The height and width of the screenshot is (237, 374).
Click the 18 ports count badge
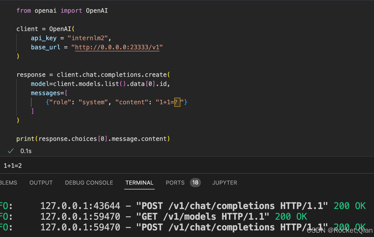pos(195,183)
